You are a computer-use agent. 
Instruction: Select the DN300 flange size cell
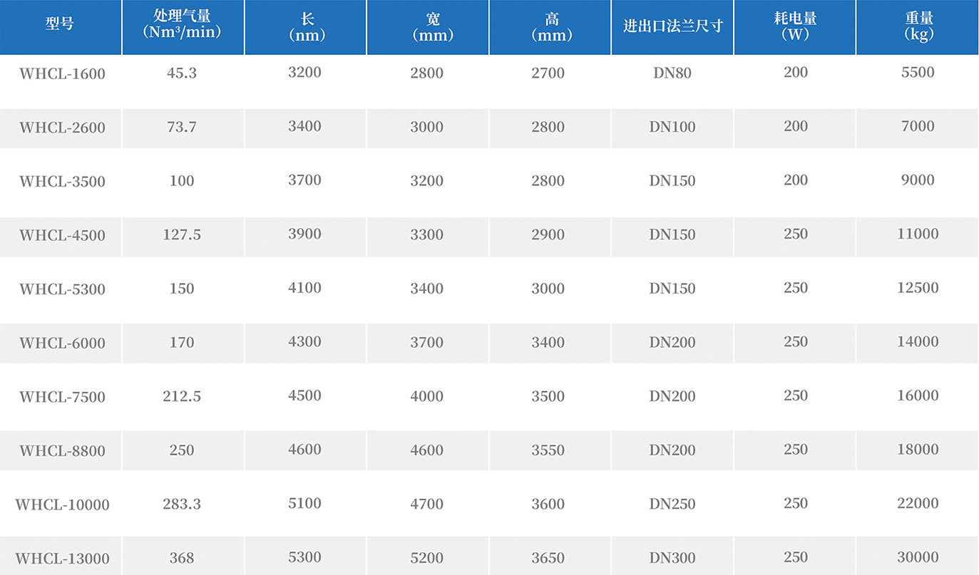(x=672, y=558)
